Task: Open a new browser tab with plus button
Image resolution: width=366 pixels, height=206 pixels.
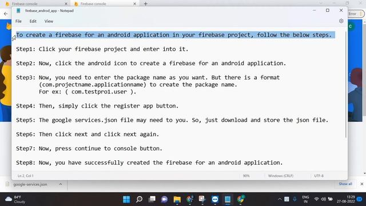Action: [146, 4]
